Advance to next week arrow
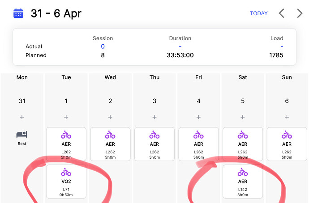The width and height of the screenshot is (309, 203). click(300, 13)
